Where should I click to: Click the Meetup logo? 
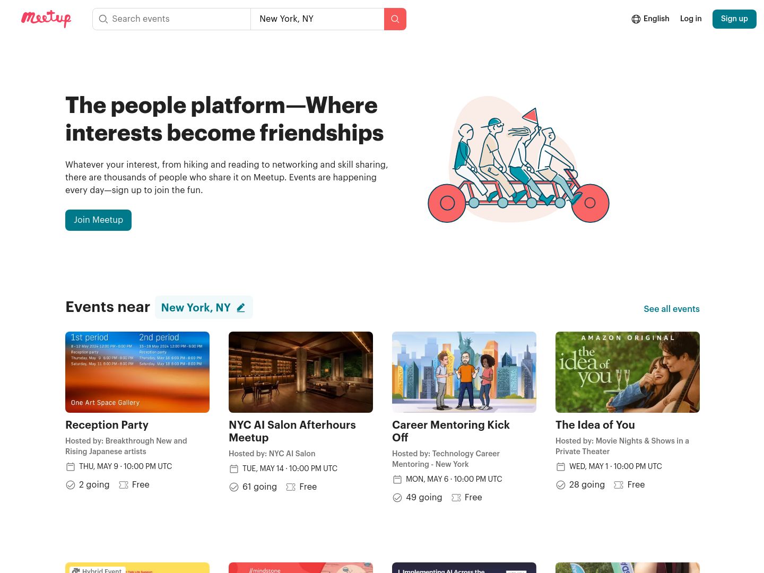coord(46,19)
